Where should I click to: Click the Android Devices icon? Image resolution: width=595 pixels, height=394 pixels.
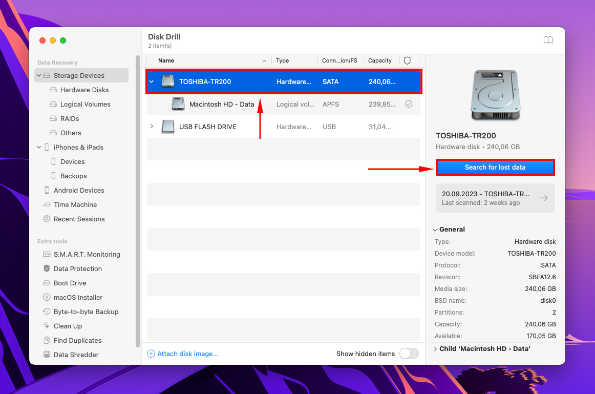point(47,190)
